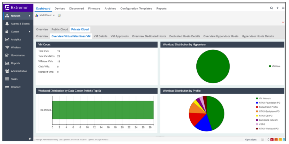
Task: Open the VM Approvals tab
Action: click(x=120, y=36)
